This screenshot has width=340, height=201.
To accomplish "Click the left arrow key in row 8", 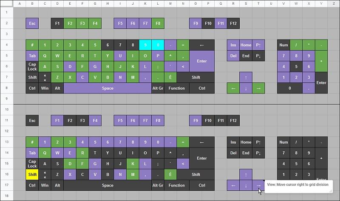I will point(233,88).
